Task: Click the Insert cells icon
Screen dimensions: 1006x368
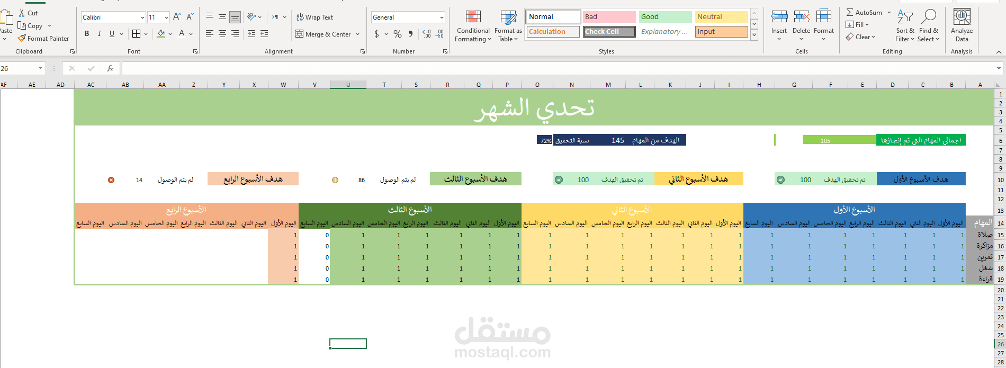Action: point(779,17)
